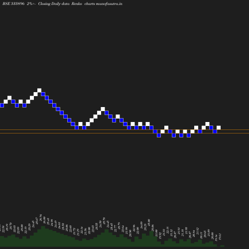Select the last white brick at right end
This screenshot has height=249, width=249.
pos(219,127)
